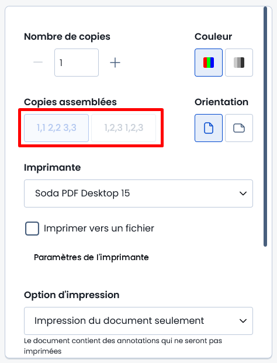
Task: Focus the Nombre de copies input field
Action: (x=77, y=63)
